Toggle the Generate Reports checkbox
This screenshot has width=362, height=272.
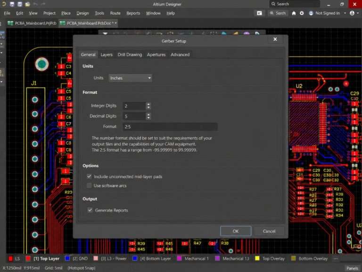90,210
